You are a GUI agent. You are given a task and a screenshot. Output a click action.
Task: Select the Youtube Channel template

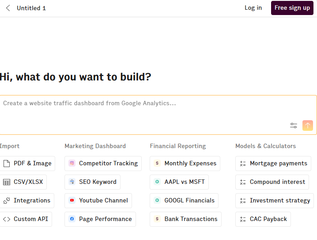[x=98, y=201]
